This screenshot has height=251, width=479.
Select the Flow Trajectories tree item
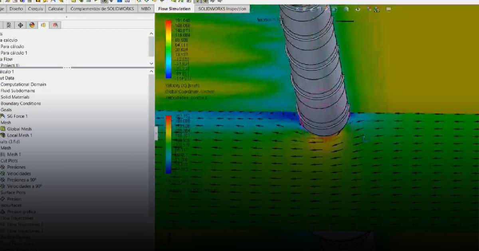[17, 218]
